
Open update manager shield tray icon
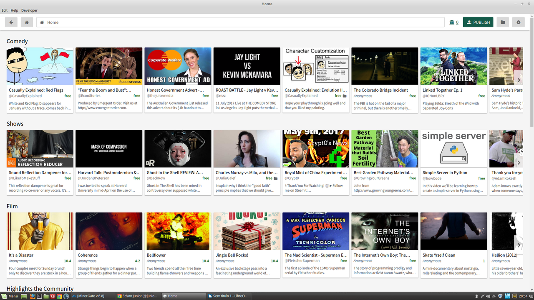click(x=500, y=296)
